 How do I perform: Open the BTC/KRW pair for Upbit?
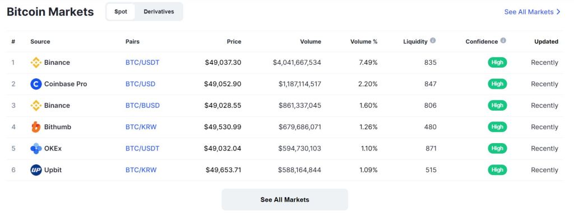point(141,170)
